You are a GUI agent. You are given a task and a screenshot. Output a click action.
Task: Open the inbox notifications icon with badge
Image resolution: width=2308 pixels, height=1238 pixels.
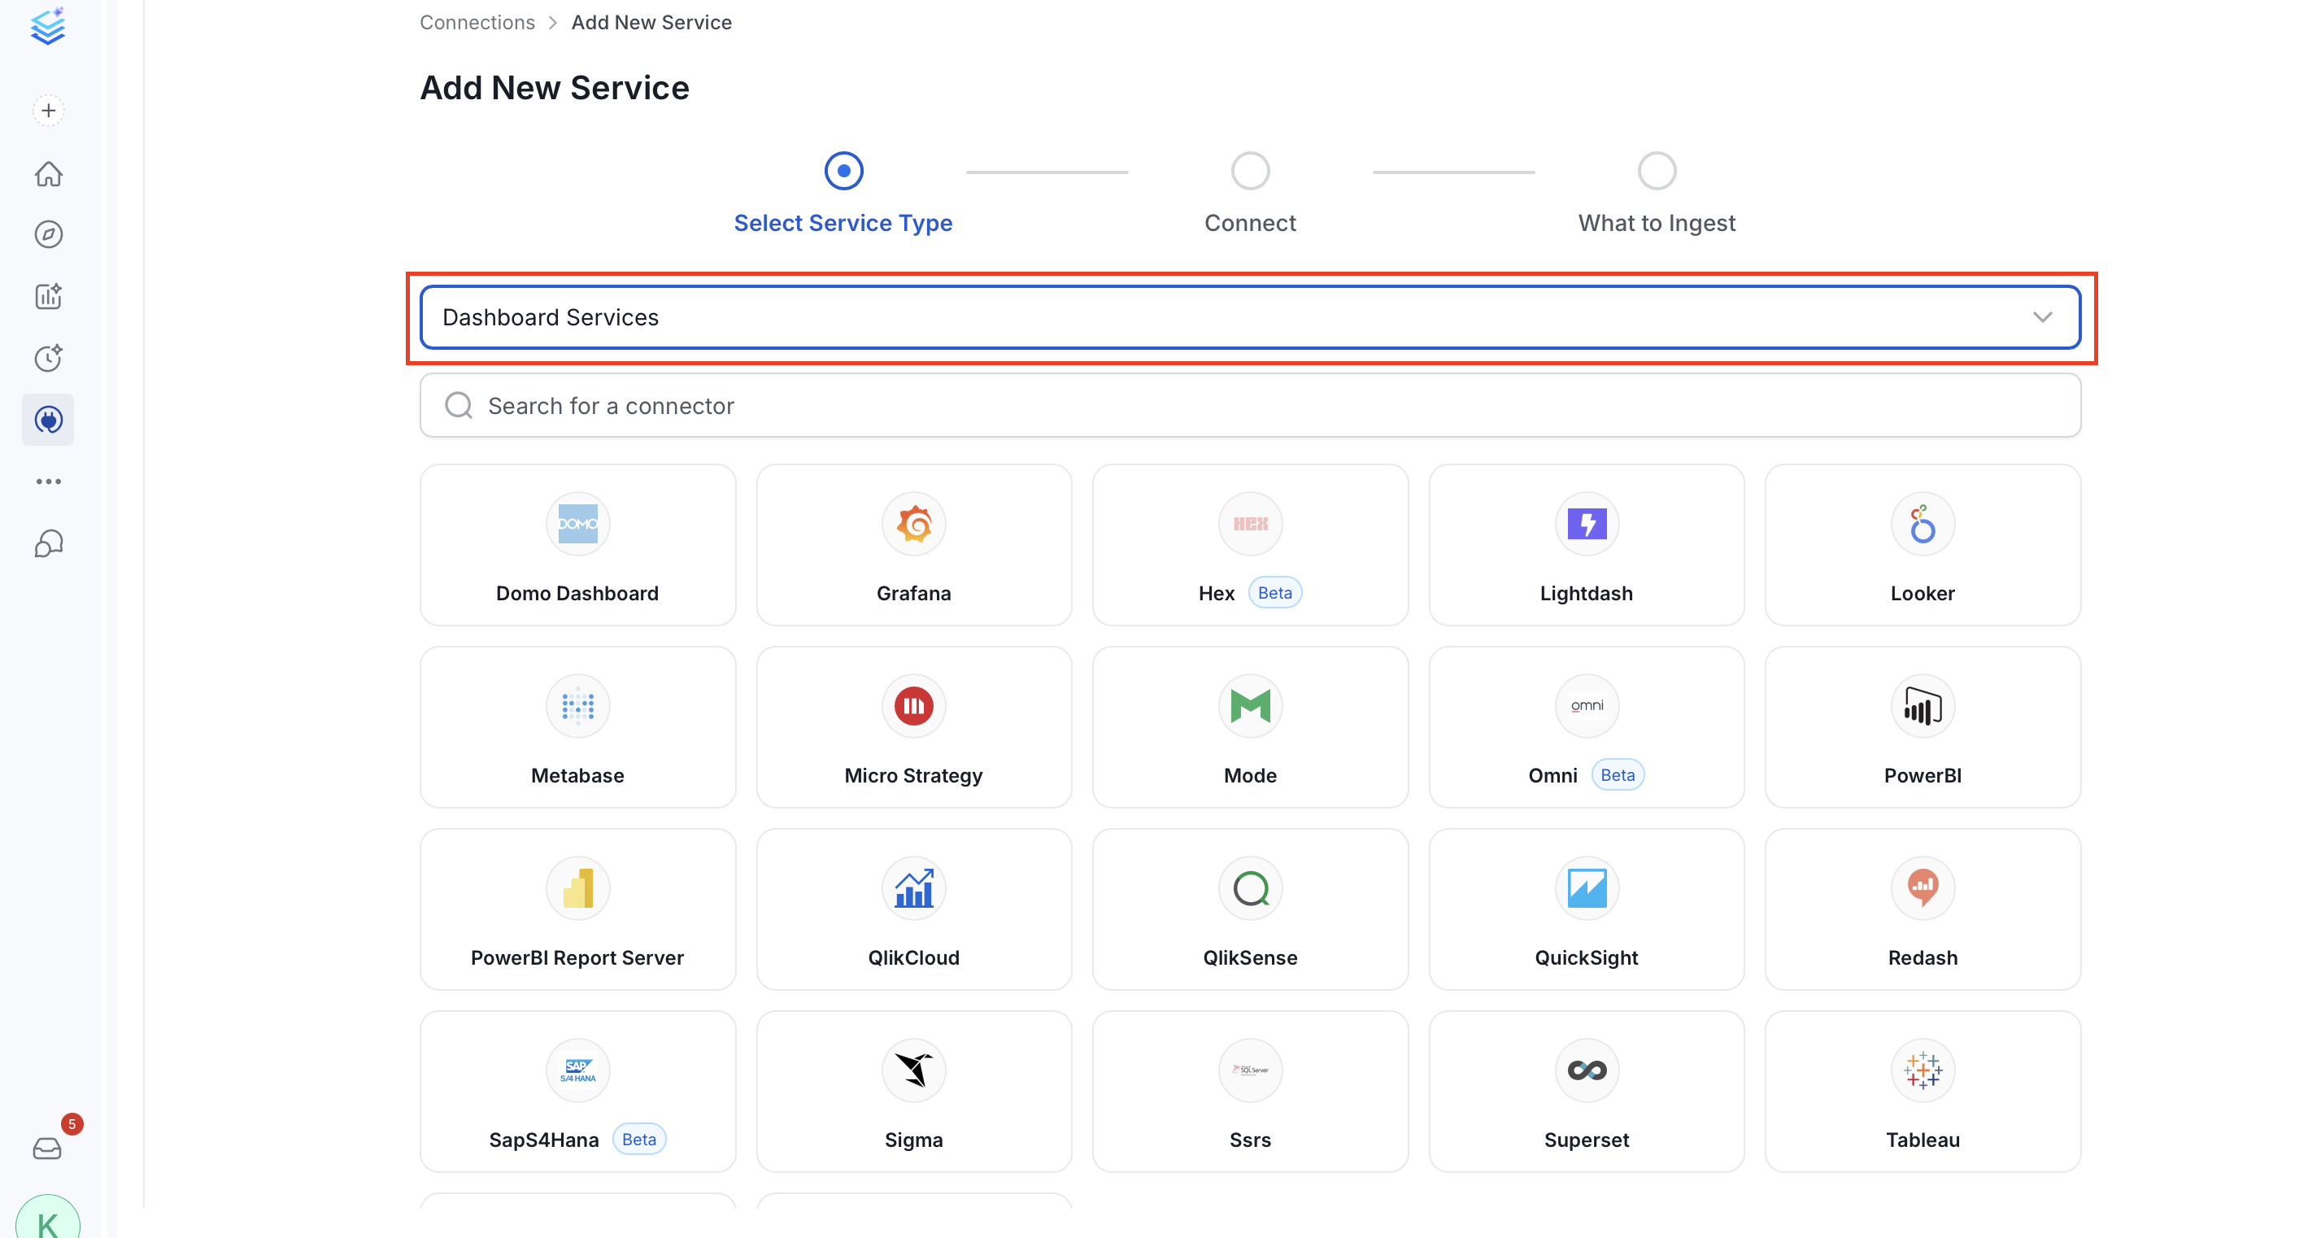pyautogui.click(x=48, y=1148)
